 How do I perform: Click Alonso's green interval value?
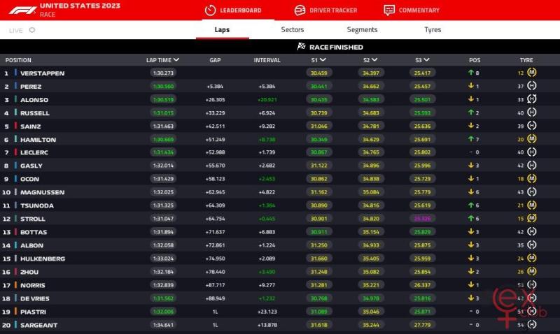click(267, 99)
